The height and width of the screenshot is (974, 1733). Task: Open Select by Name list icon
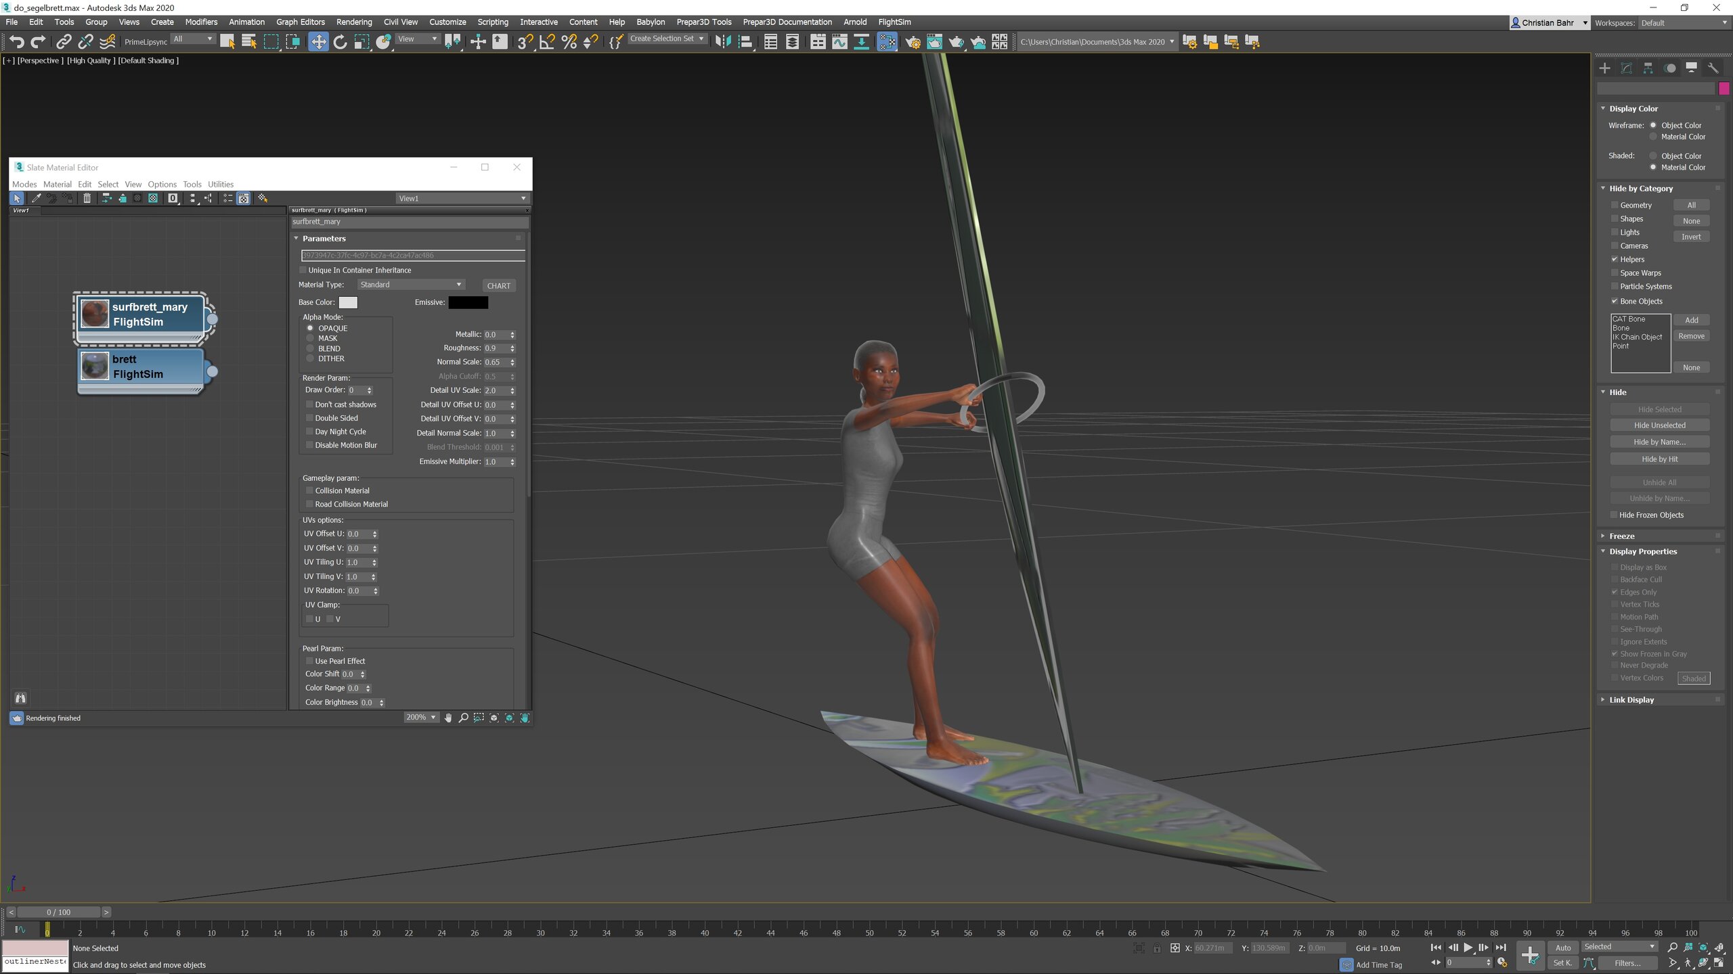pos(249,42)
